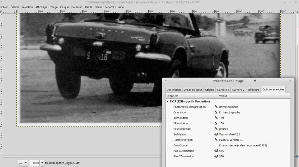The width and height of the screenshot is (299, 167).
Task: Open the px unit dropdown in status bar
Action: point(23,163)
